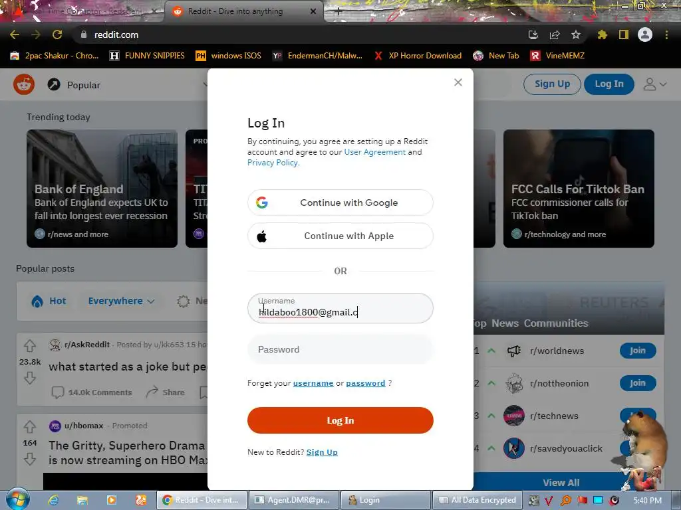Screen dimensions: 681x510
Task: Open the User Agreement link
Action: click(x=375, y=152)
